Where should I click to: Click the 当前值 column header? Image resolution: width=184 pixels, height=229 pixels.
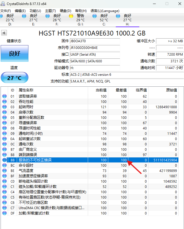98,90
